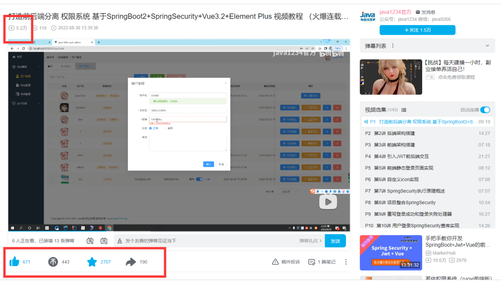
Task: Open more options dots beside 1篇笔记
Action: [x=346, y=262]
